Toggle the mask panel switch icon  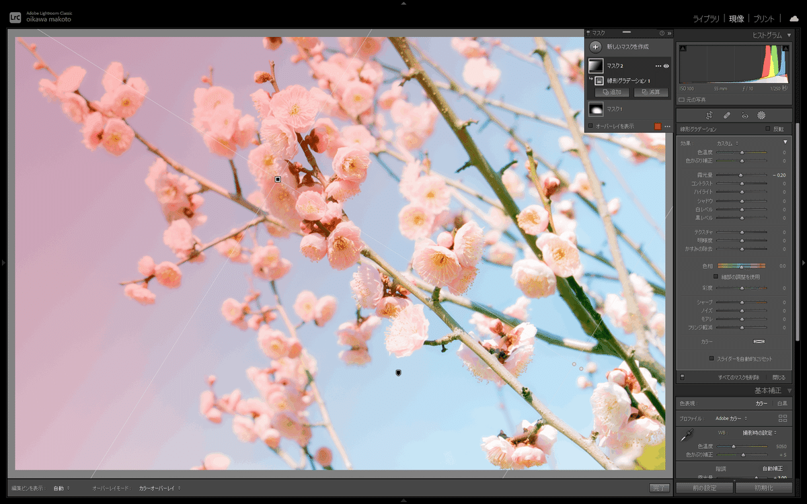[x=682, y=377]
